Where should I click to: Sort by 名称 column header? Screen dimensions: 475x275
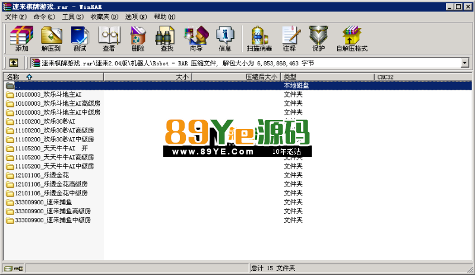tap(53, 77)
